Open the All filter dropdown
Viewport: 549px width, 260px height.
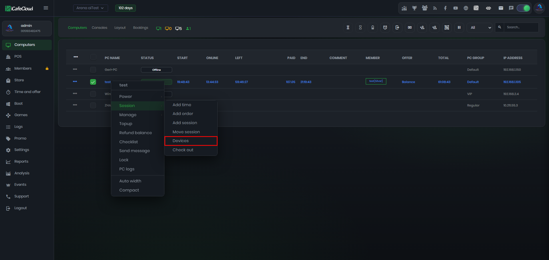[x=480, y=27]
